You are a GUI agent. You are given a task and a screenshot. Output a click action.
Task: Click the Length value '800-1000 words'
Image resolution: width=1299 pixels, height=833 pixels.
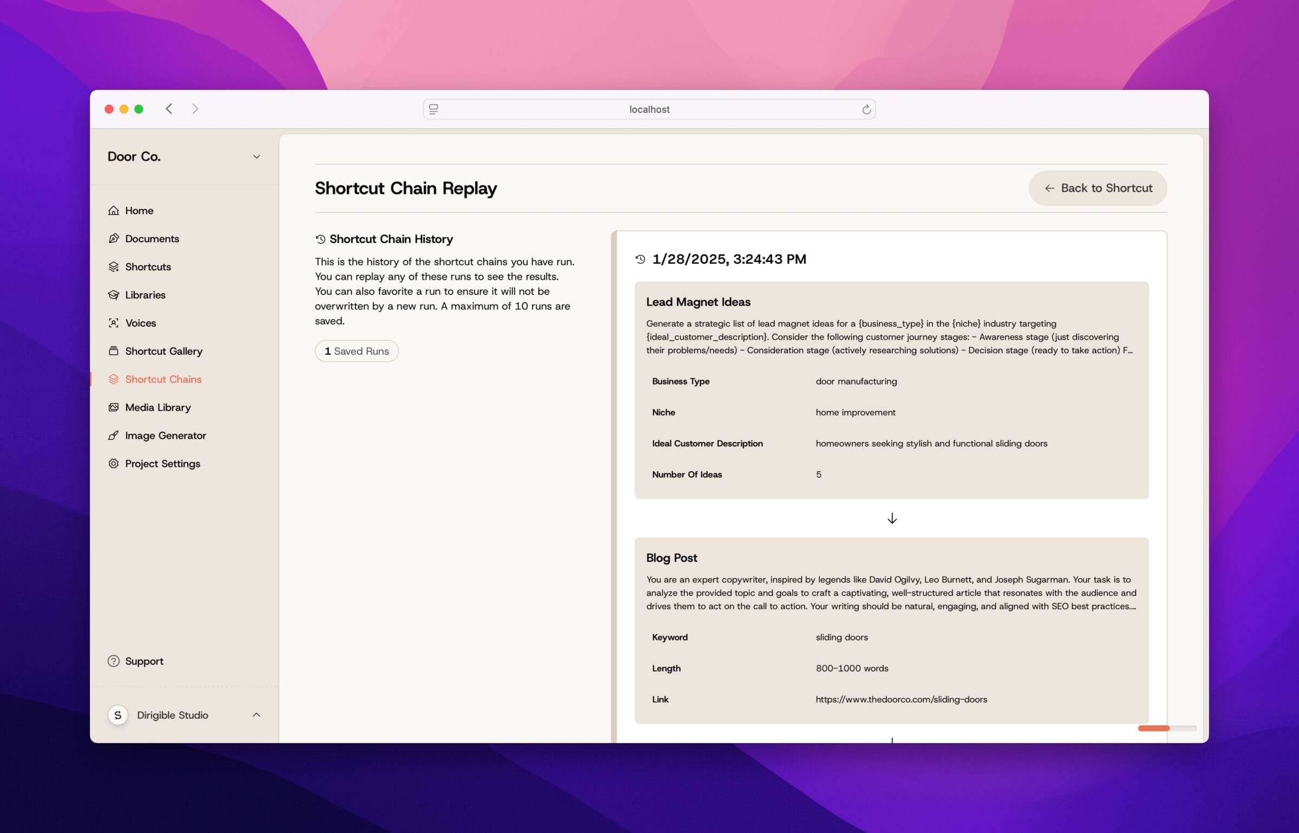tap(852, 669)
